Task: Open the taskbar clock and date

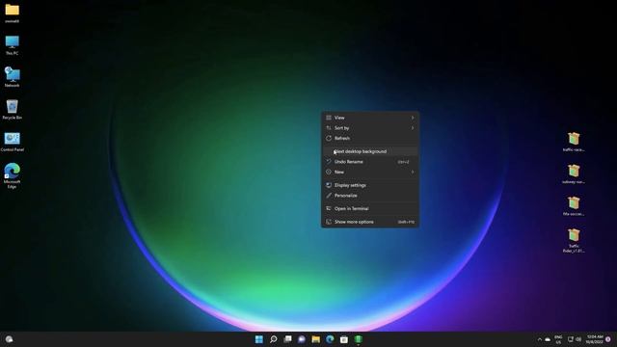Action: [x=594, y=339]
